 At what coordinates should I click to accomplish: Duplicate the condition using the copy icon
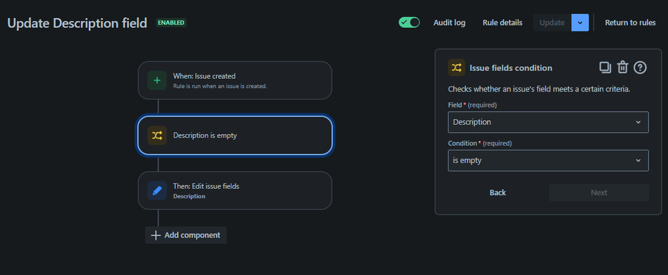tap(604, 67)
